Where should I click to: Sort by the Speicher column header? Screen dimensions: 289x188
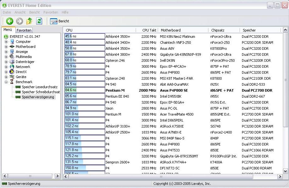(260, 30)
